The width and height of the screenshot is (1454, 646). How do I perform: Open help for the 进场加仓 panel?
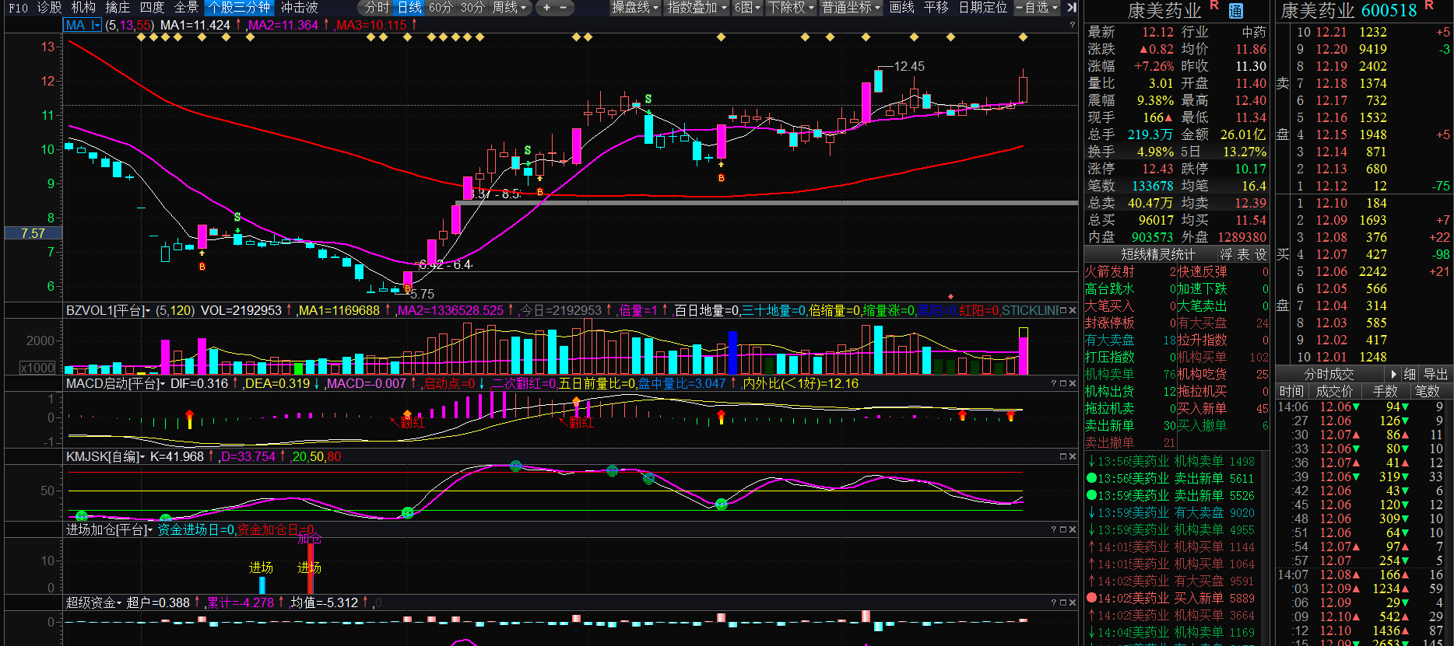1054,529
